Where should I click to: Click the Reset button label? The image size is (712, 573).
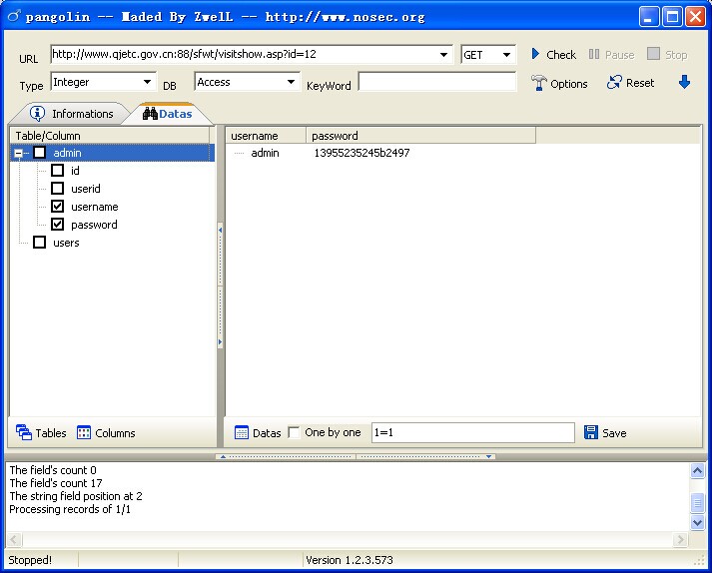[640, 83]
